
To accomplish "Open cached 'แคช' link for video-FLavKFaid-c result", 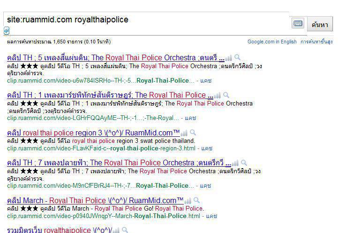I will pos(207,148).
